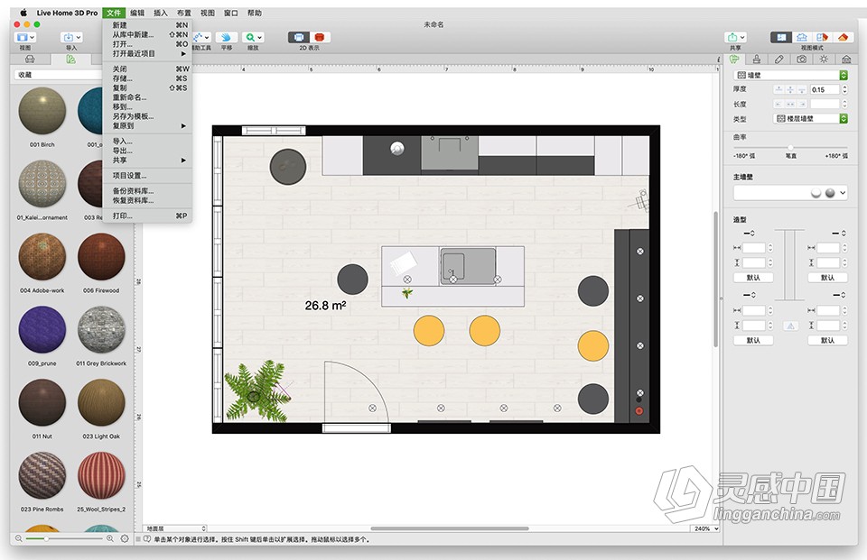Viewport: 867px width, 560px height.
Task: Increment the thickness value stepper
Action: click(844, 87)
